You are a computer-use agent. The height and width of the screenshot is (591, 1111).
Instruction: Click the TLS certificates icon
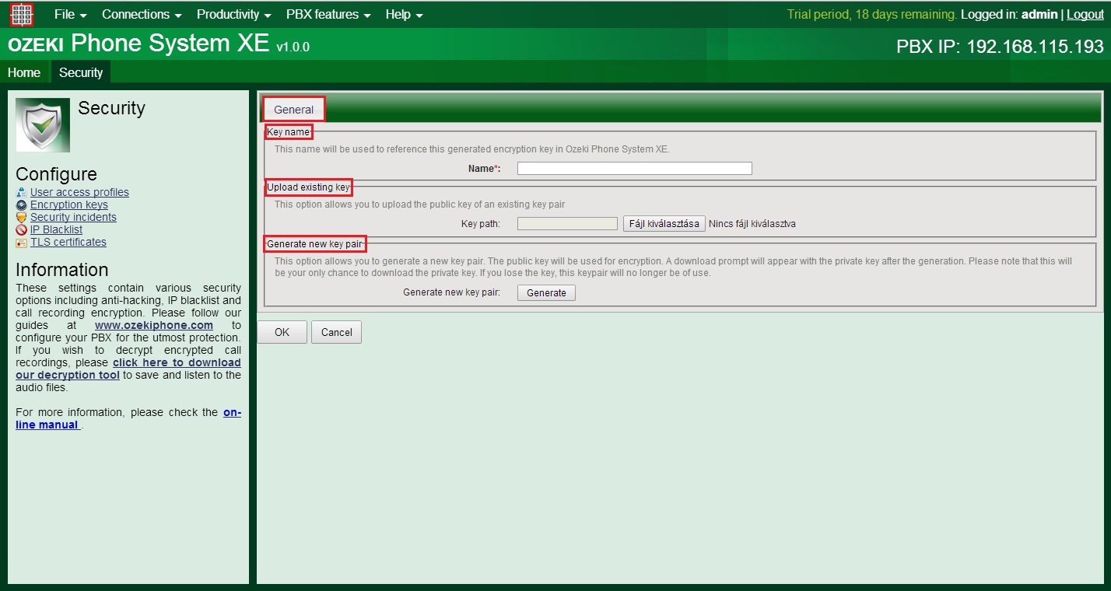22,243
